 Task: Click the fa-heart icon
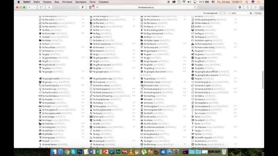(x=142, y=99)
